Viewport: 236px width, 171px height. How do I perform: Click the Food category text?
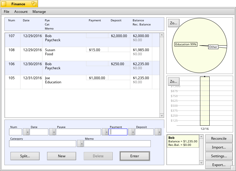pos(49,54)
